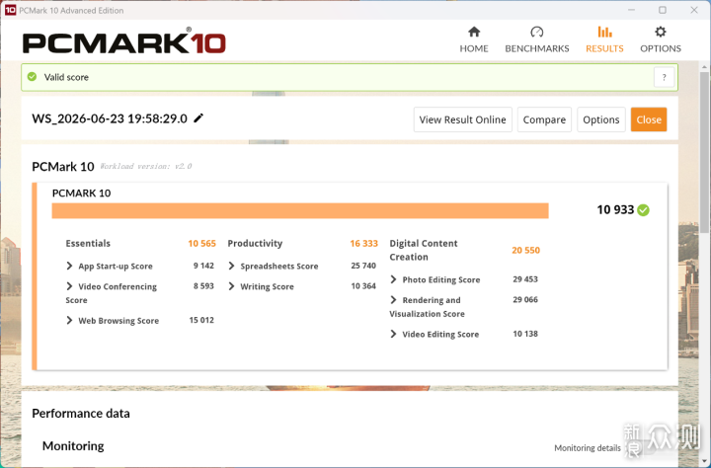Click Digital Content Creation score 20 550

click(x=525, y=251)
